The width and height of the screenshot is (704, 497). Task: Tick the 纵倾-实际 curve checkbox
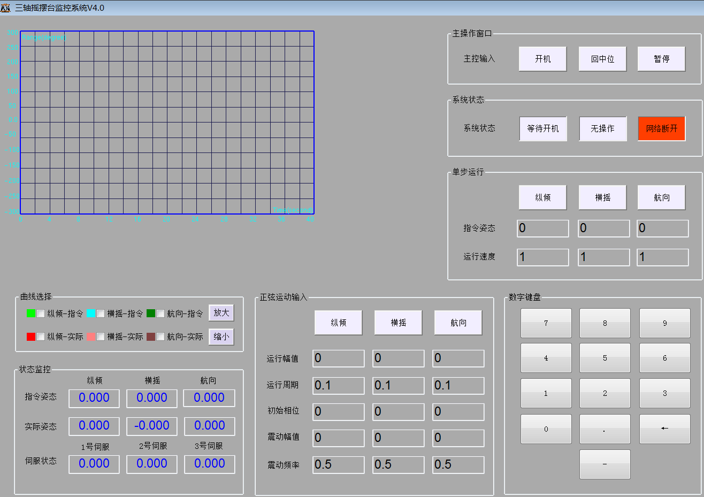pos(41,337)
